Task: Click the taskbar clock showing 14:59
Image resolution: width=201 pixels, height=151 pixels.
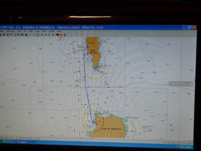Action: [x=188, y=147]
